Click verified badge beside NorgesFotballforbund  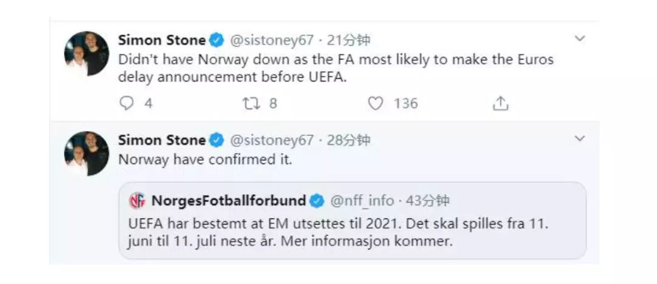(317, 200)
